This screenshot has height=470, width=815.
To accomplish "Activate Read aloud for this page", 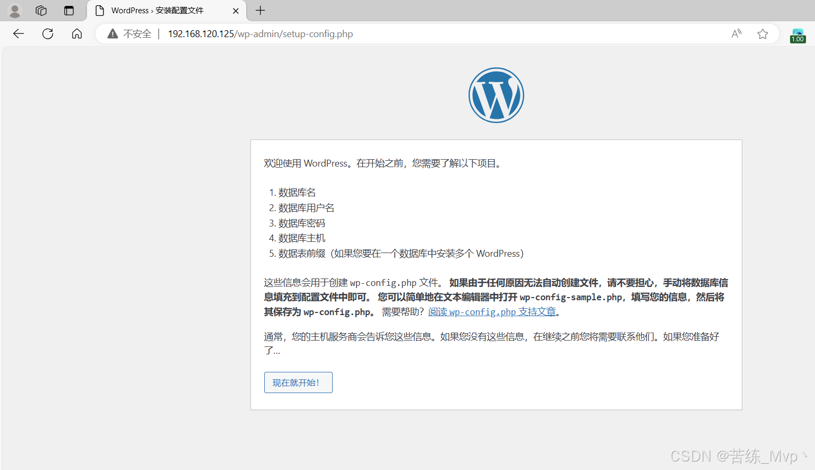I will point(736,33).
